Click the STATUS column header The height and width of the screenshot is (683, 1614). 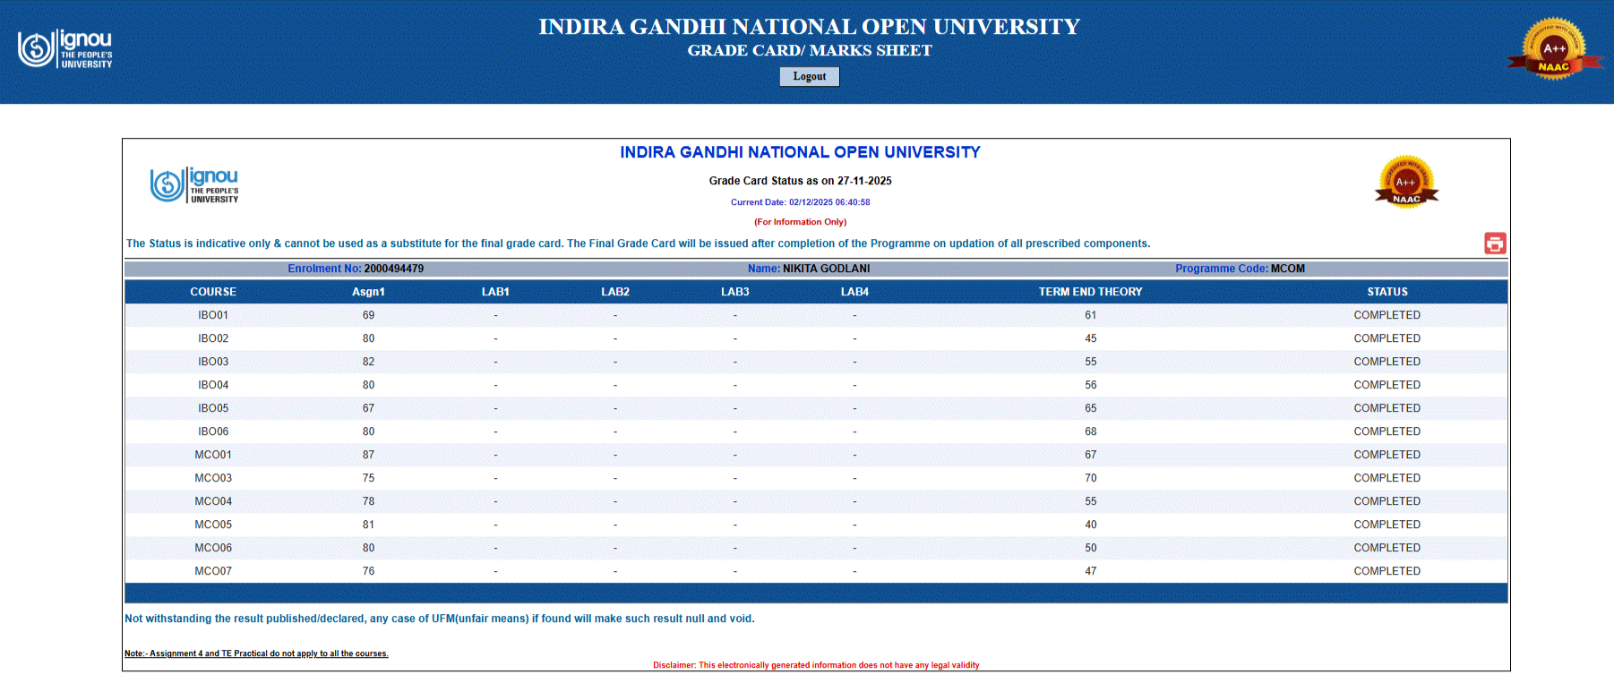1386,292
